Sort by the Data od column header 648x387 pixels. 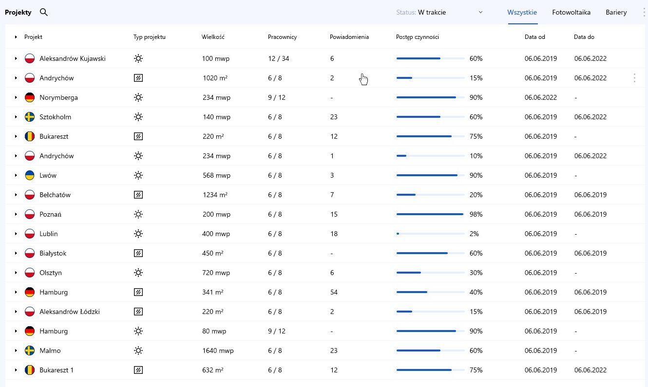(535, 37)
